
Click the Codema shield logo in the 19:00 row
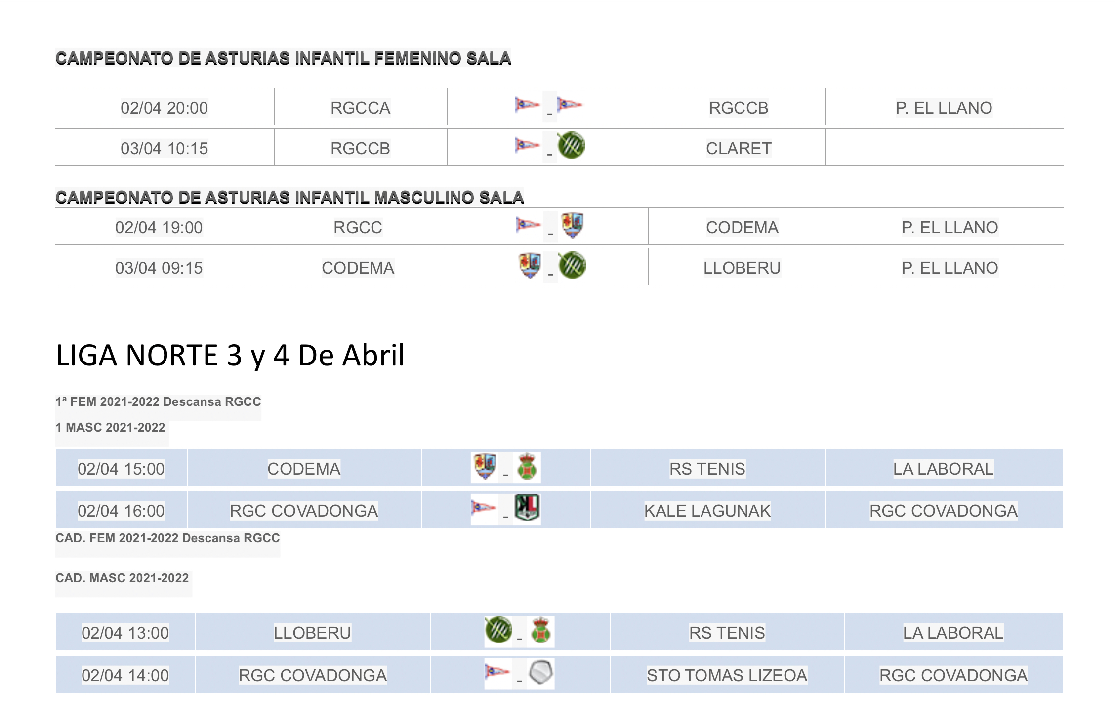(572, 225)
